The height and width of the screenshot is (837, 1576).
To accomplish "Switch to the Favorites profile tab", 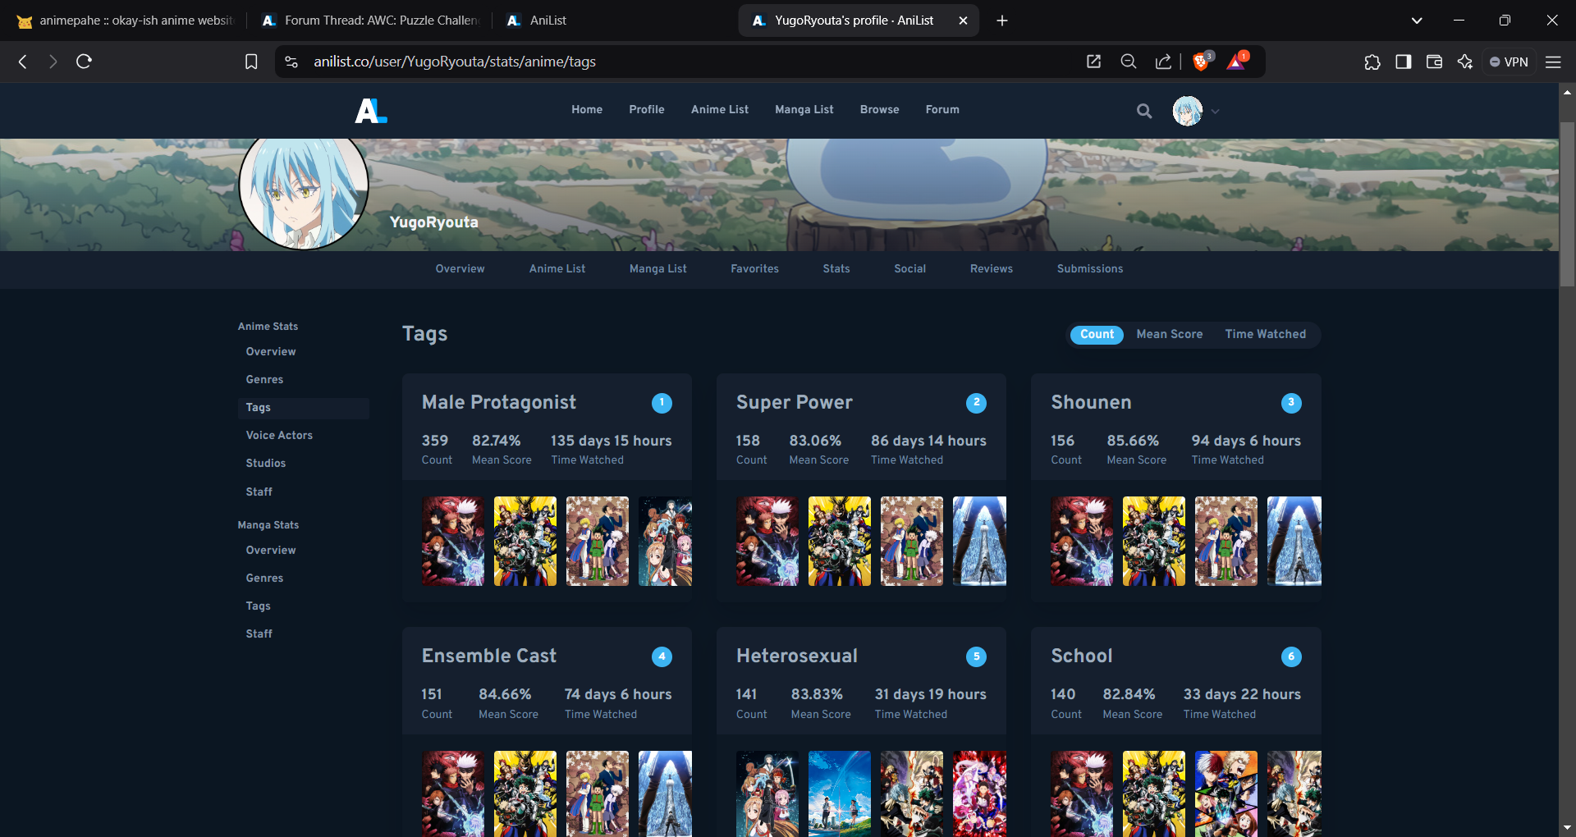I will pos(754,268).
